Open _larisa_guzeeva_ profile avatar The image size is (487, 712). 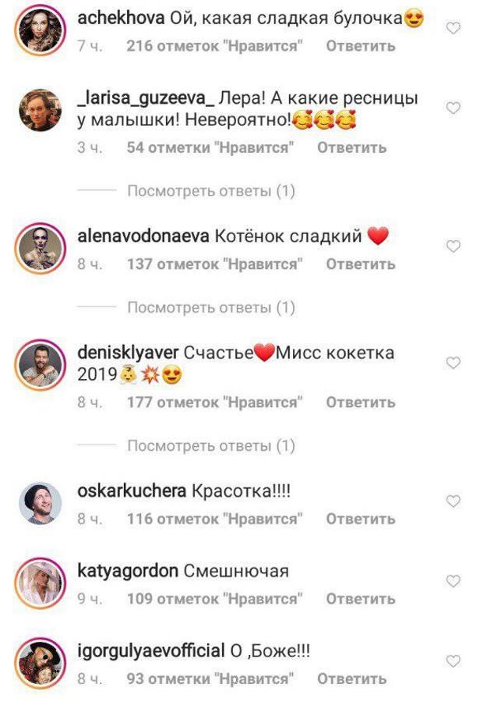(41, 110)
